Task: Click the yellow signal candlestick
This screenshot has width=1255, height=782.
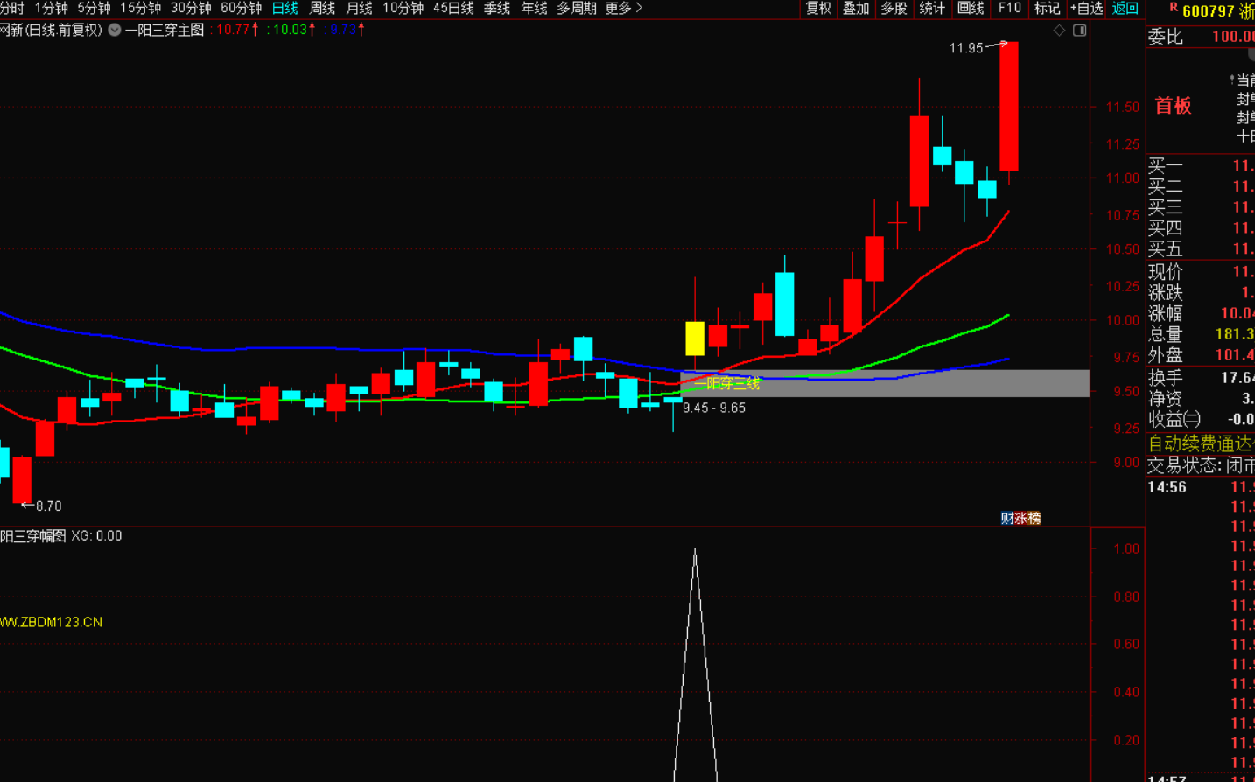Action: click(x=695, y=338)
